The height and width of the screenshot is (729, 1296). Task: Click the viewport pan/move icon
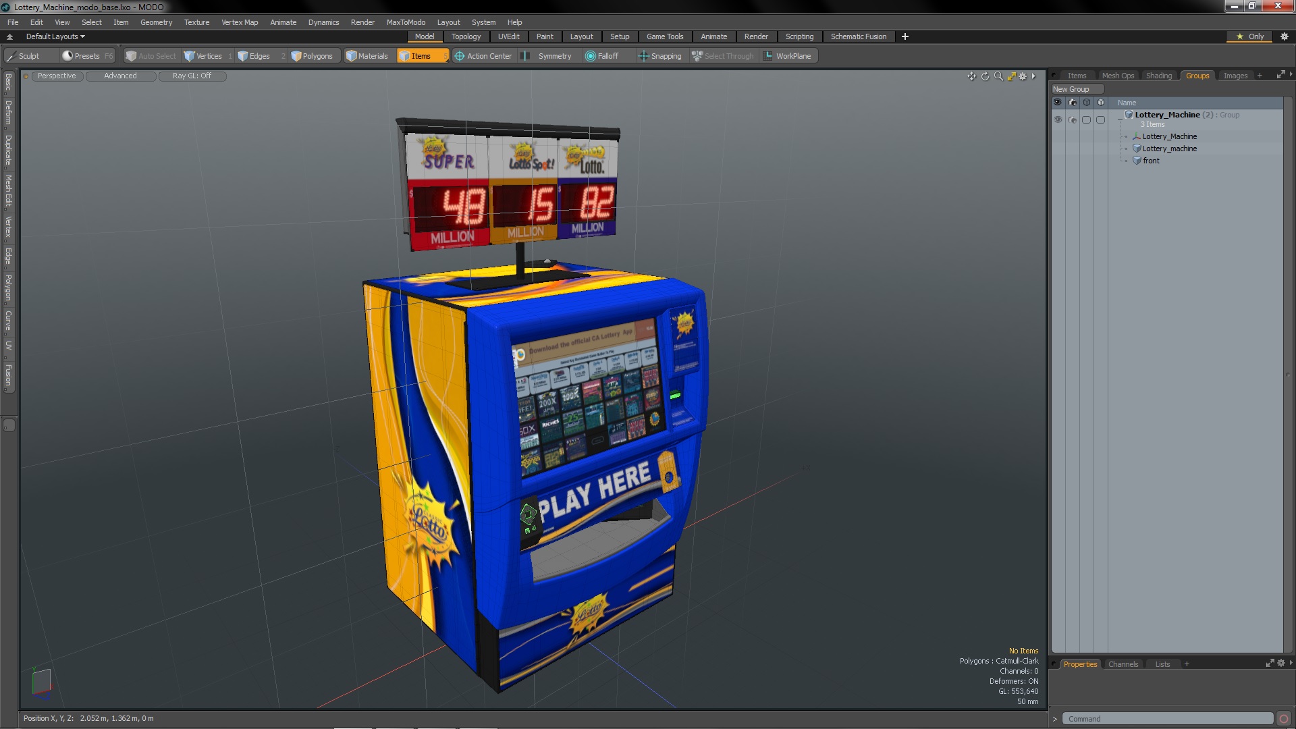click(971, 76)
